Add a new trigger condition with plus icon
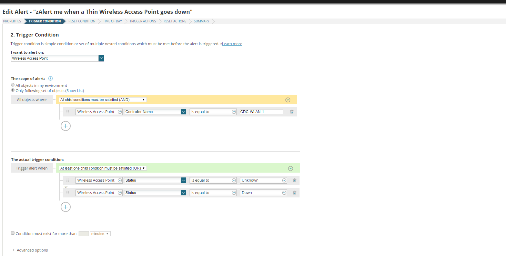Screen dimensions: 506x256 click(x=65, y=207)
